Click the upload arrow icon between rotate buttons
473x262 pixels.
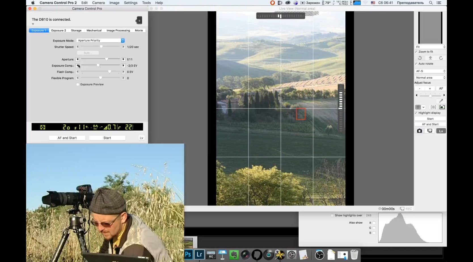pos(430,58)
